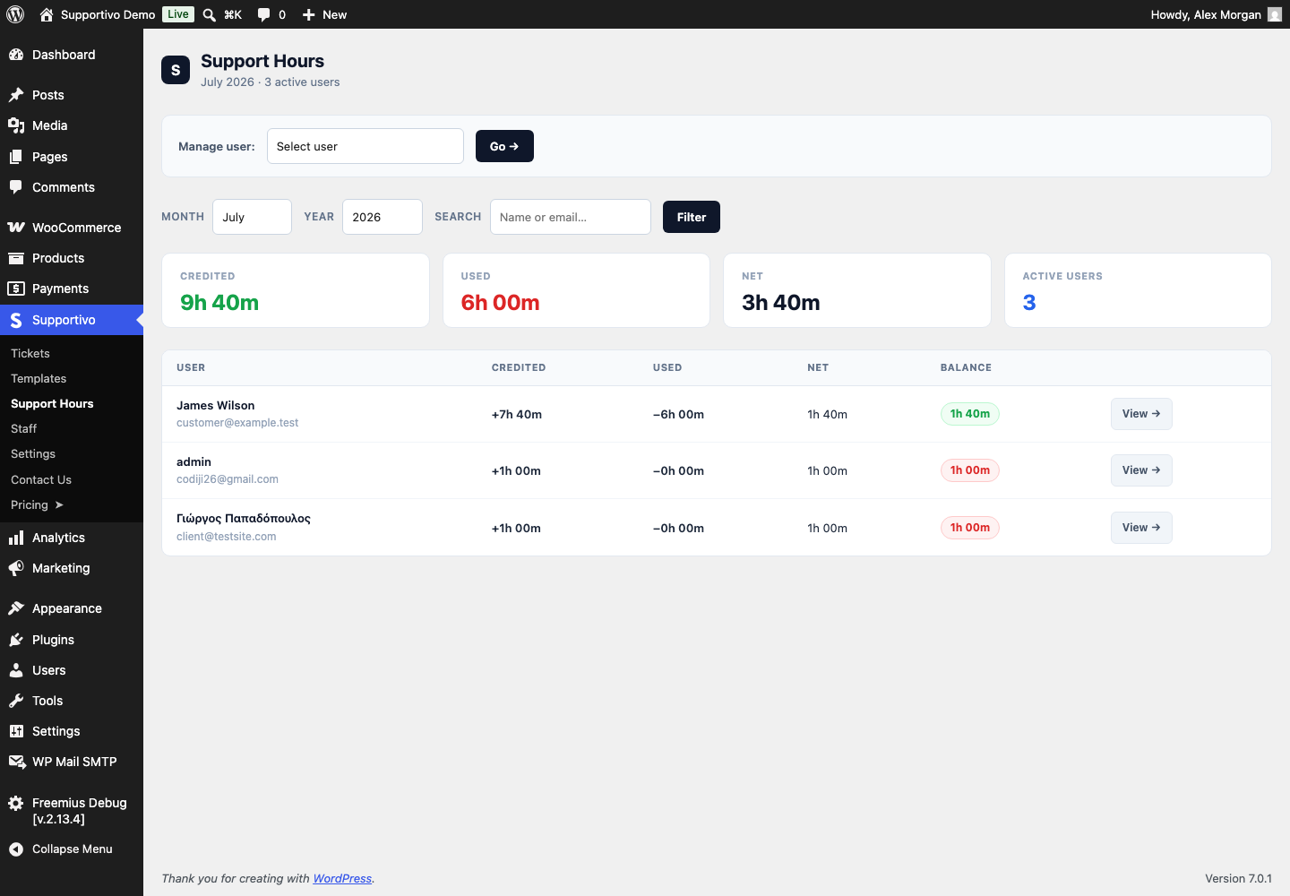
Task: Open the Templates submenu item
Action: tap(39, 379)
